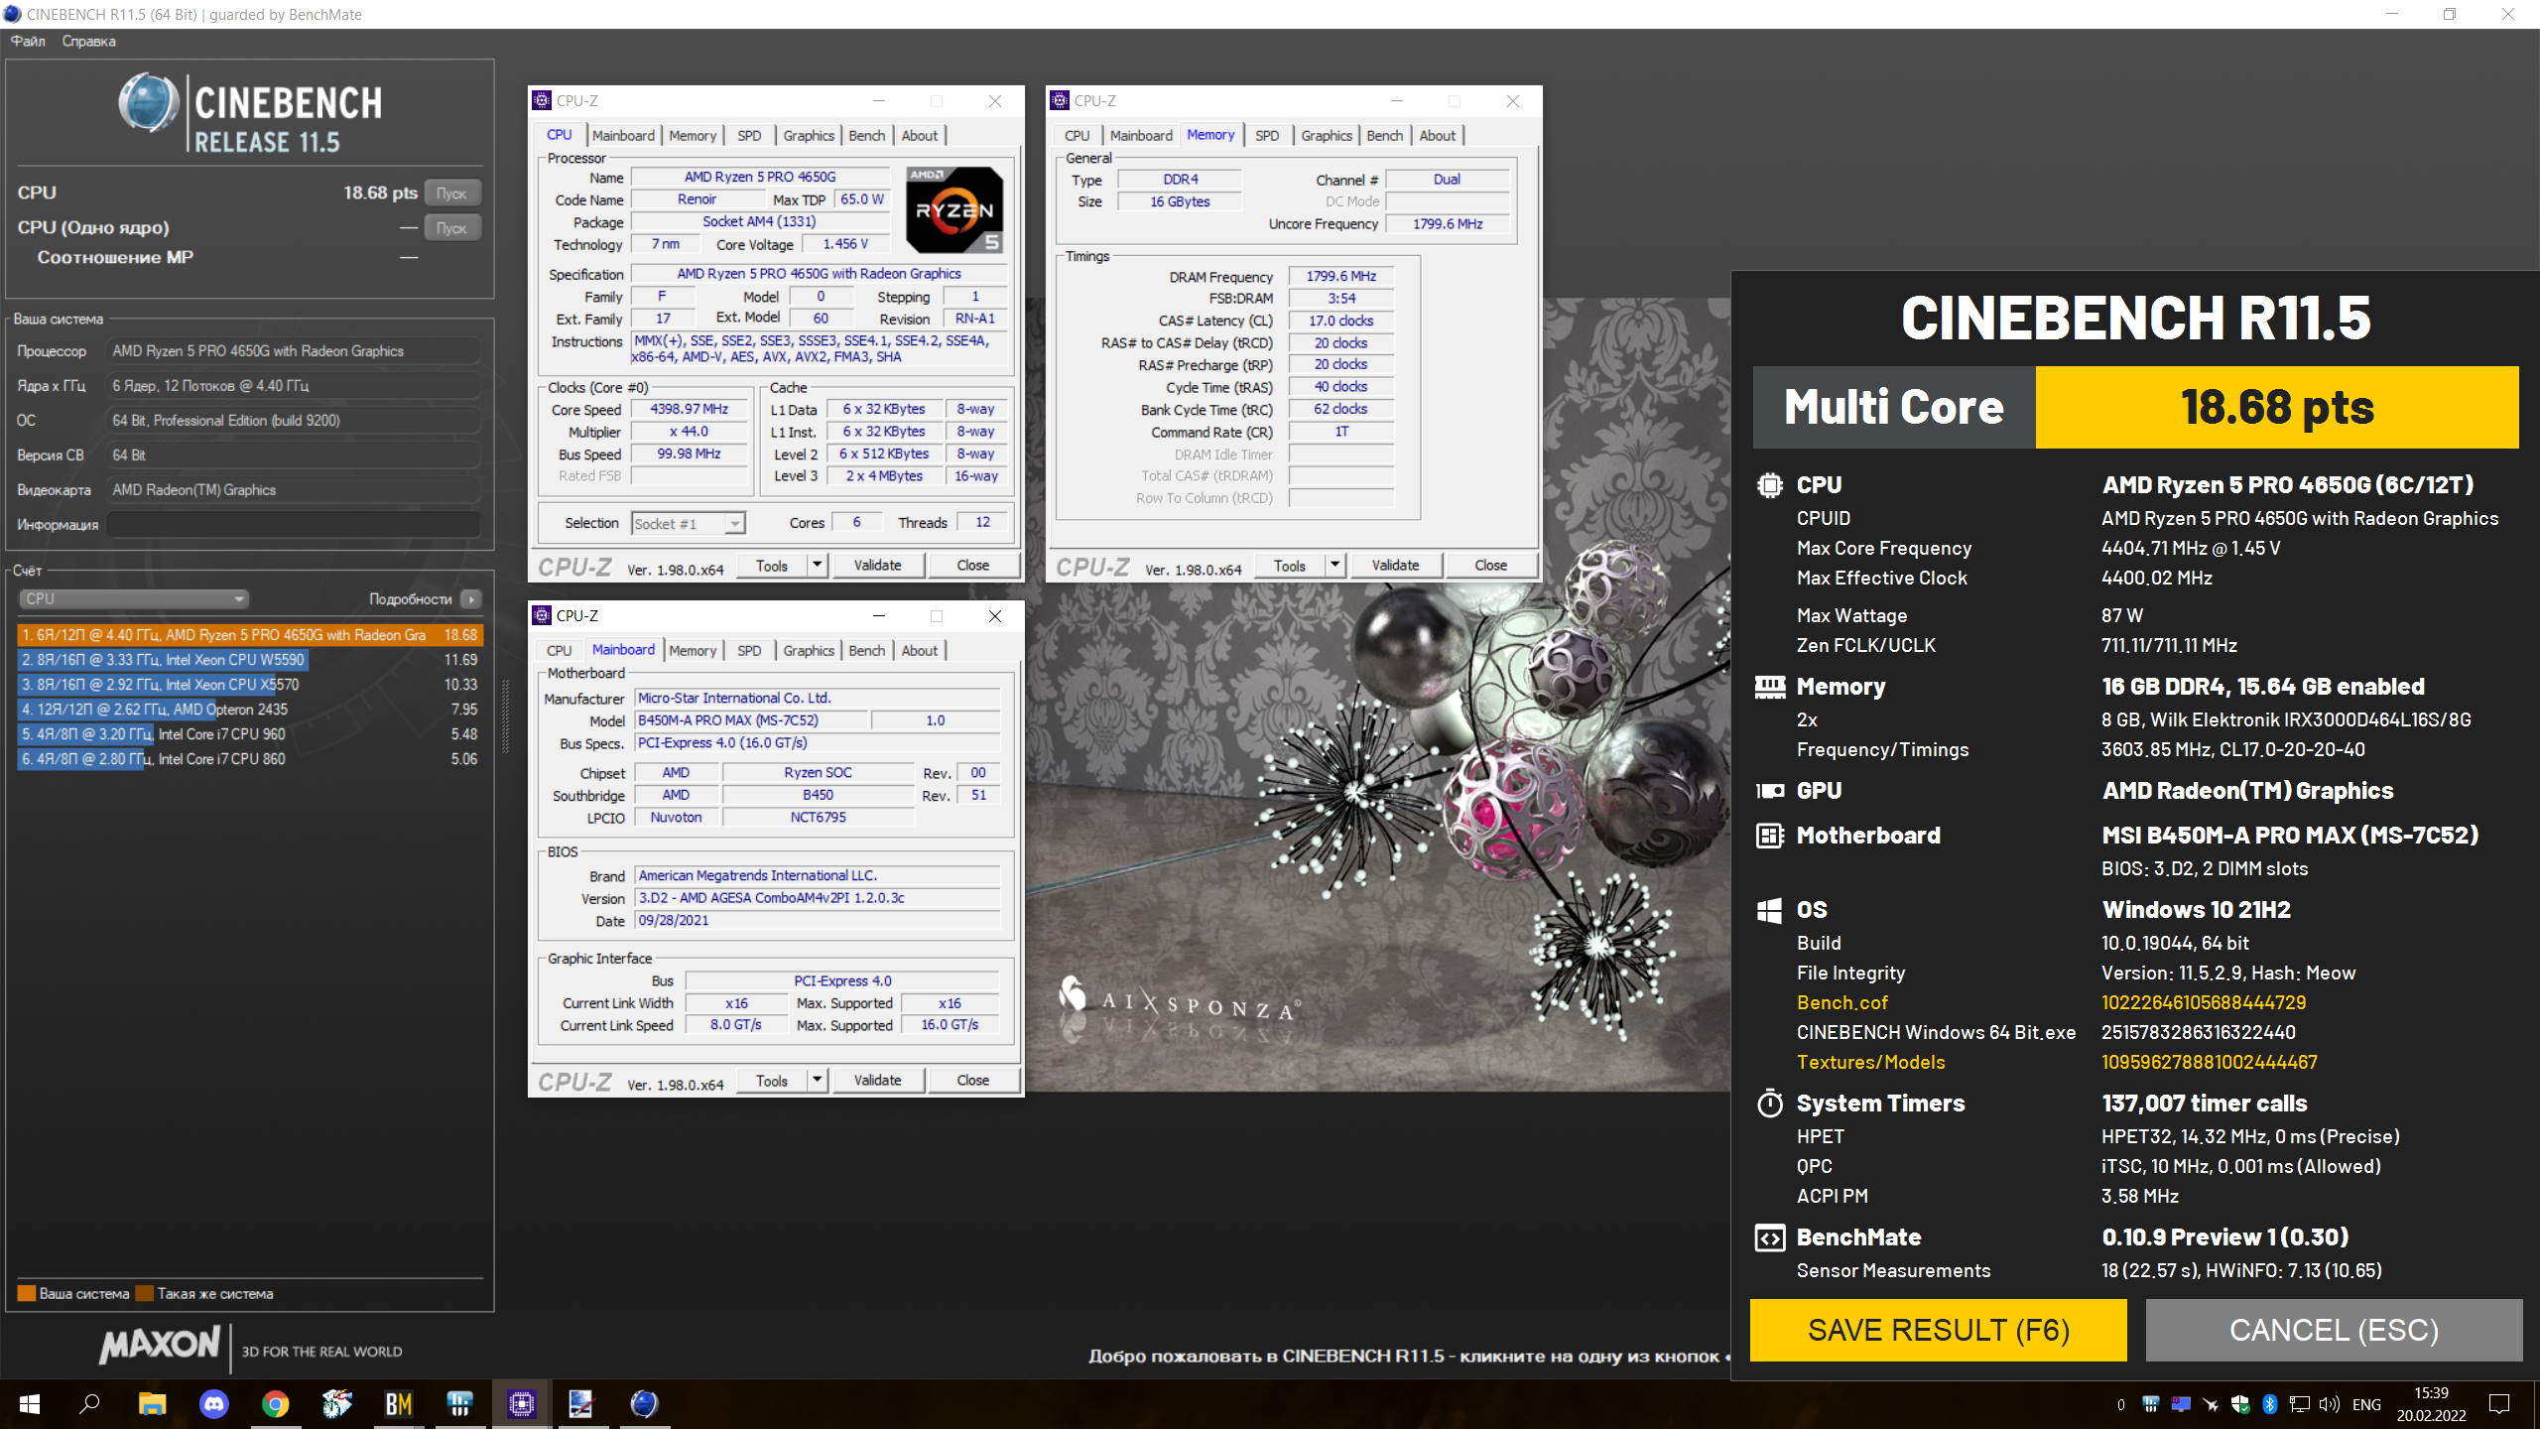Select ranking row Intel Xeon CPU X5570
This screenshot has width=2540, height=1429.
point(250,685)
